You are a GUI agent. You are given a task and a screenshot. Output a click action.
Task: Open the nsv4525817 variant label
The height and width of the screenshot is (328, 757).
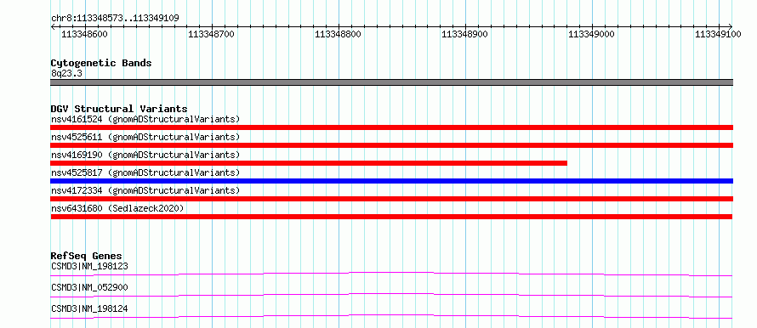coord(145,172)
